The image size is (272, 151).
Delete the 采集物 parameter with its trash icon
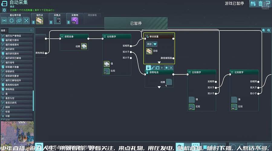pos(68,22)
